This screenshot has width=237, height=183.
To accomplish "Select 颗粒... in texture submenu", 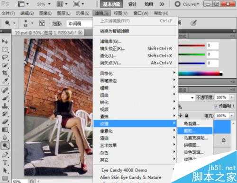I will tap(195, 131).
